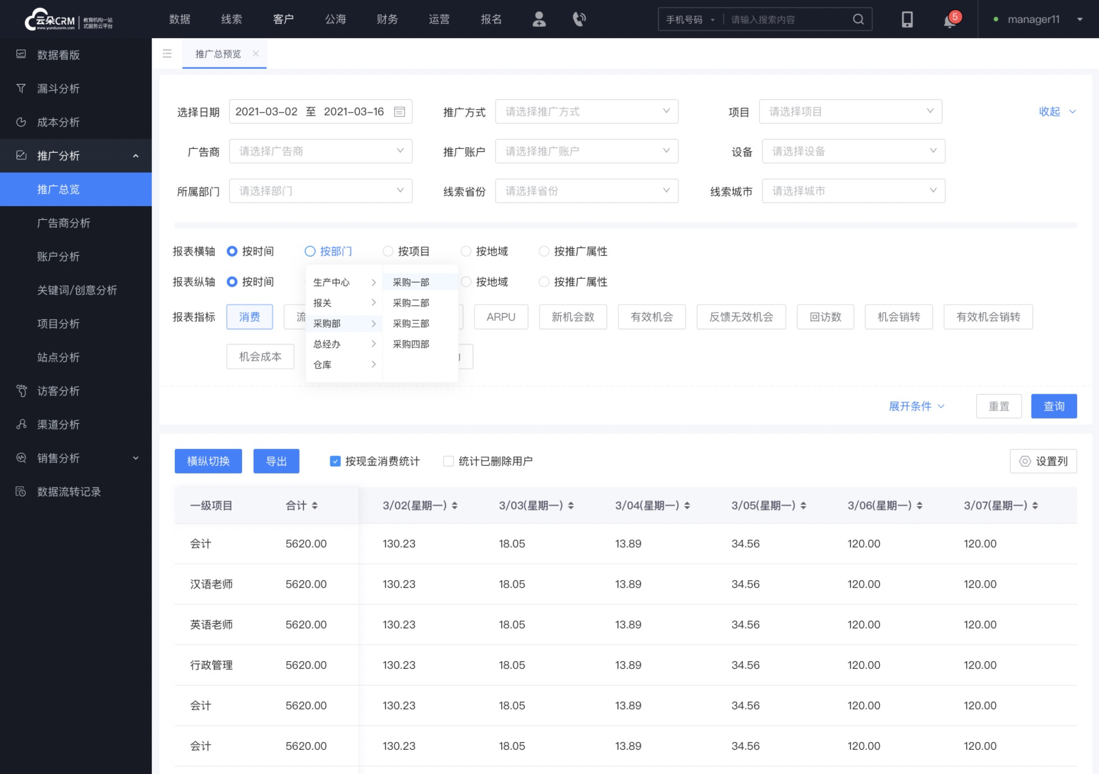Click the 成本分析 cost analysis icon
Image resolution: width=1099 pixels, height=774 pixels.
(x=22, y=121)
